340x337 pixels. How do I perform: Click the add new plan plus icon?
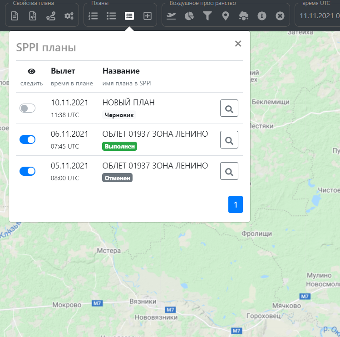click(148, 16)
